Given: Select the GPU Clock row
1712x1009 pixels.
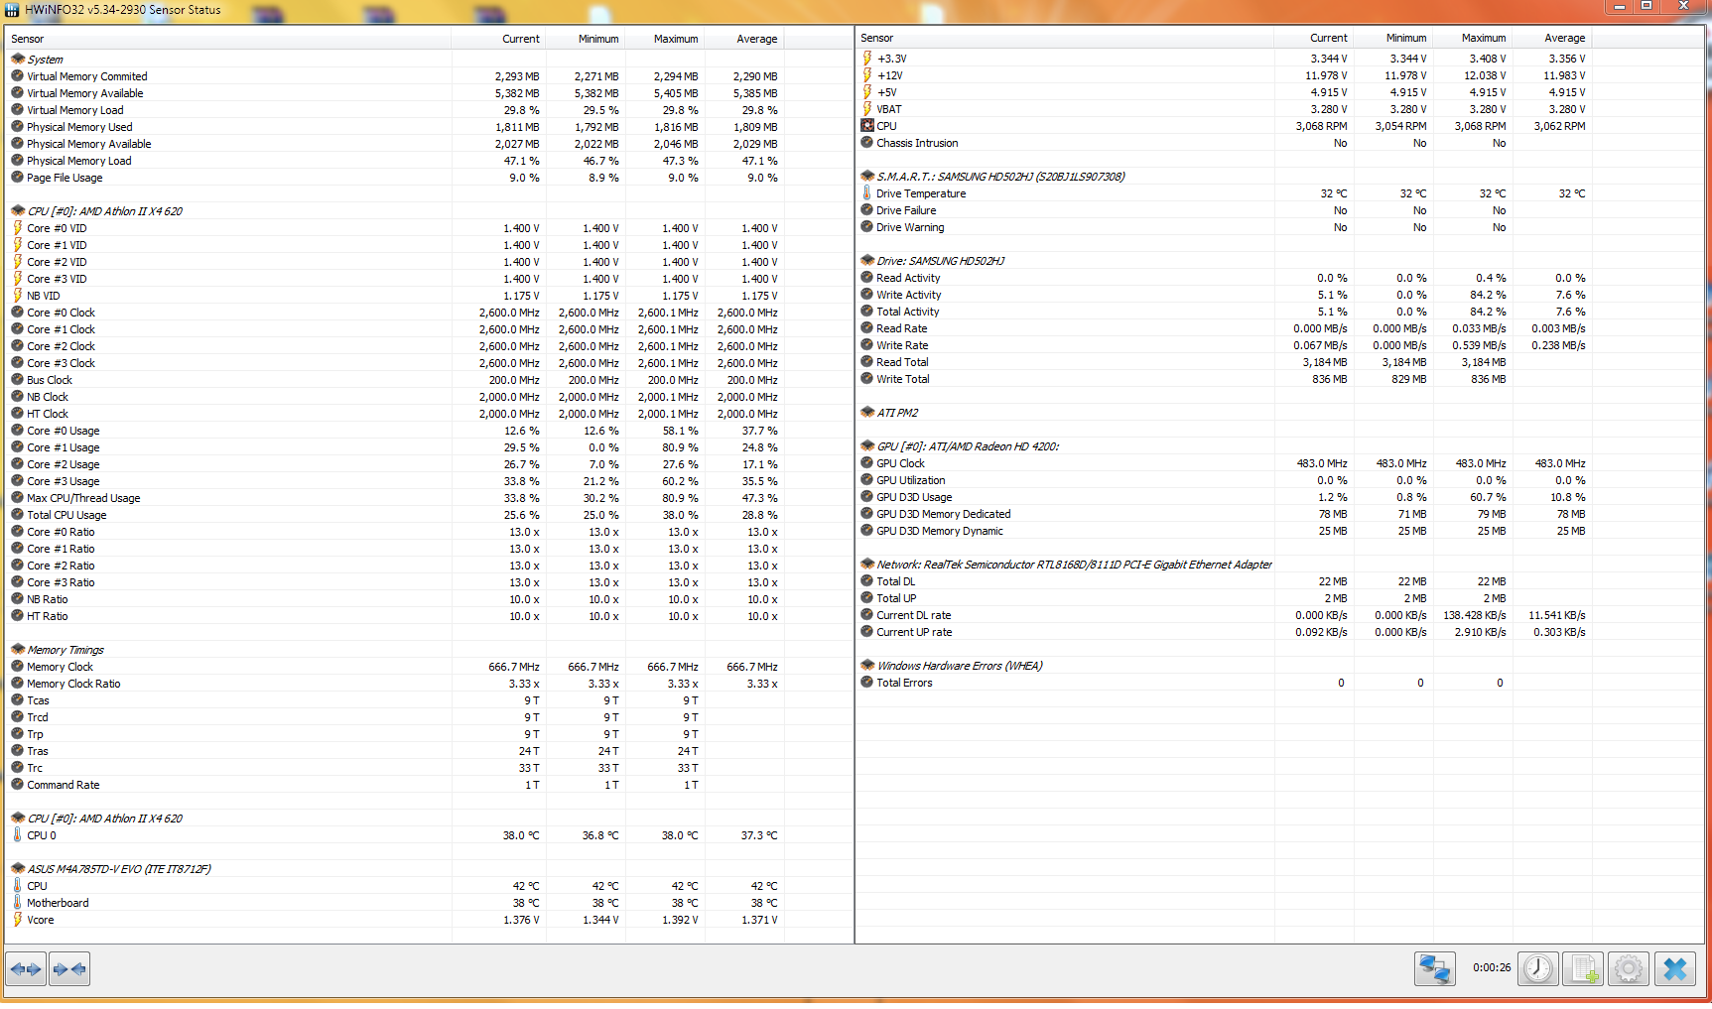Looking at the screenshot, I should (1280, 463).
